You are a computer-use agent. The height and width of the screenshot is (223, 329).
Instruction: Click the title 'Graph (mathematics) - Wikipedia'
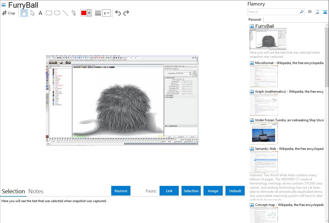click(x=289, y=92)
